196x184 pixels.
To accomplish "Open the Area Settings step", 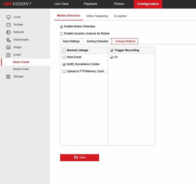I will pyautogui.click(x=71, y=41).
